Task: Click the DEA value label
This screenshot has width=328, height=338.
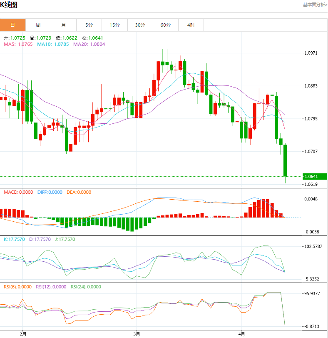Action: point(78,192)
